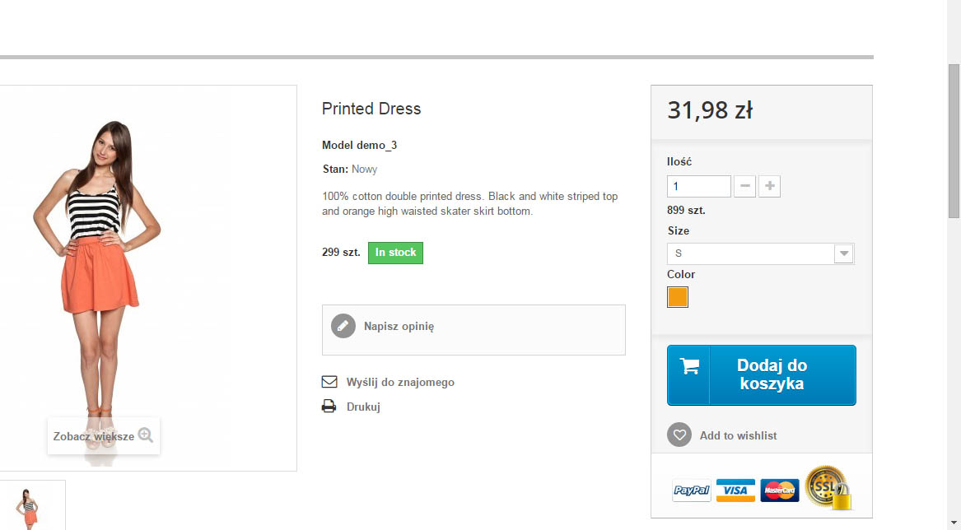This screenshot has height=530, width=961.
Task: Click the MasterCard logo
Action: 780,490
